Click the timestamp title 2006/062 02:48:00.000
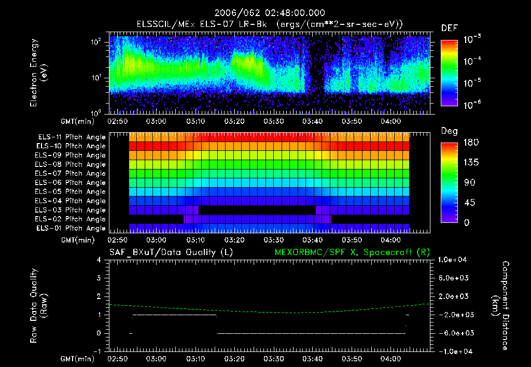Screen dimensions: 531x367 point(270,13)
